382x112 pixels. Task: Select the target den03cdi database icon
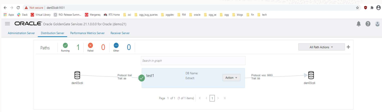[311, 75]
